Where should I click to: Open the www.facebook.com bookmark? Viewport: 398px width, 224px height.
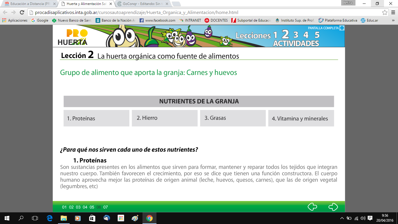pos(158,20)
